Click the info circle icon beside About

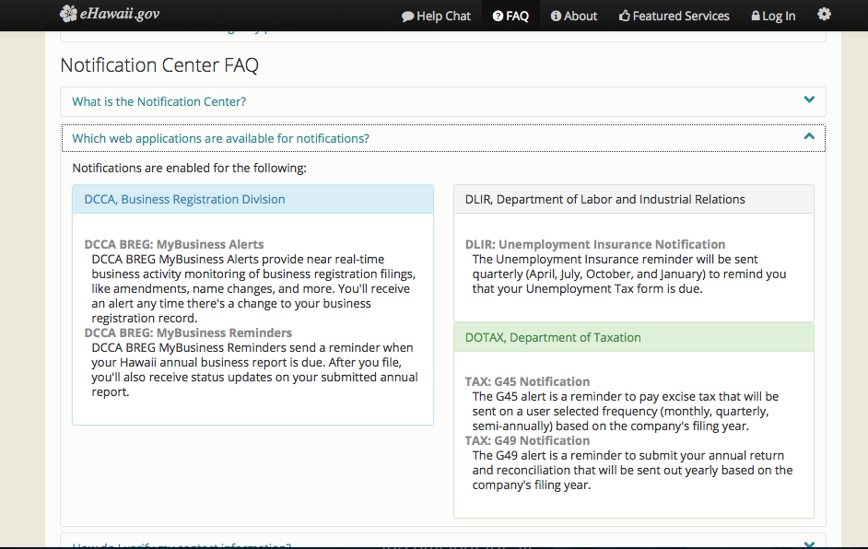(x=556, y=16)
